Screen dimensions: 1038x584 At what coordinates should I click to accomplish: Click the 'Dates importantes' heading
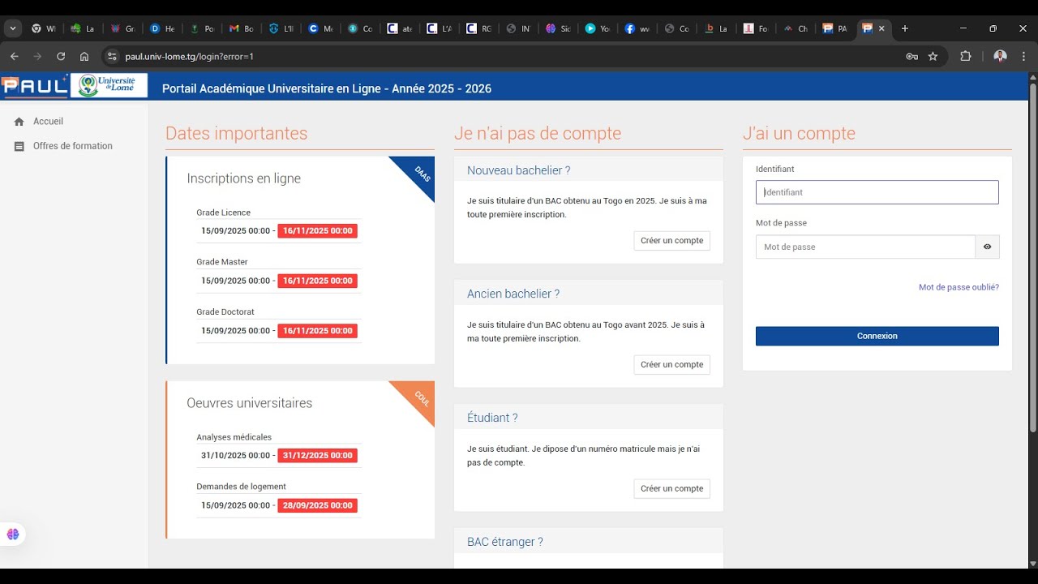point(236,133)
